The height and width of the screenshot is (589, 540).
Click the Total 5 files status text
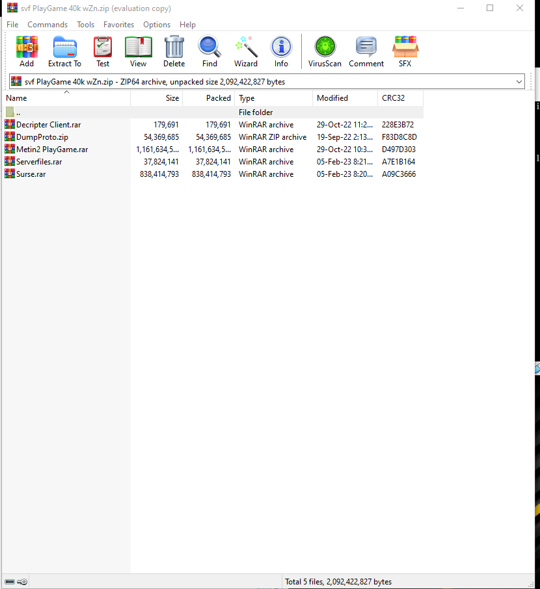pos(338,581)
